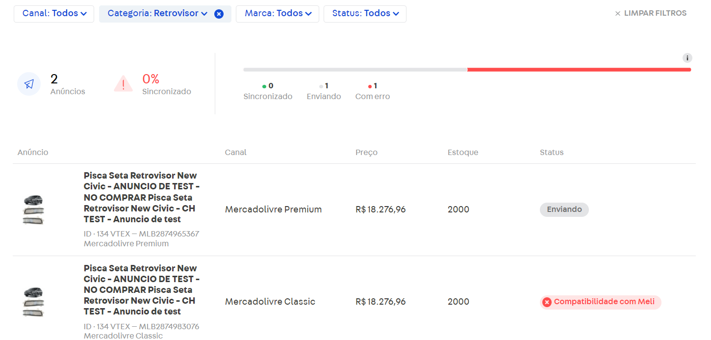711x340 pixels.
Task: Expand the Marca filter dropdown
Action: (x=278, y=14)
